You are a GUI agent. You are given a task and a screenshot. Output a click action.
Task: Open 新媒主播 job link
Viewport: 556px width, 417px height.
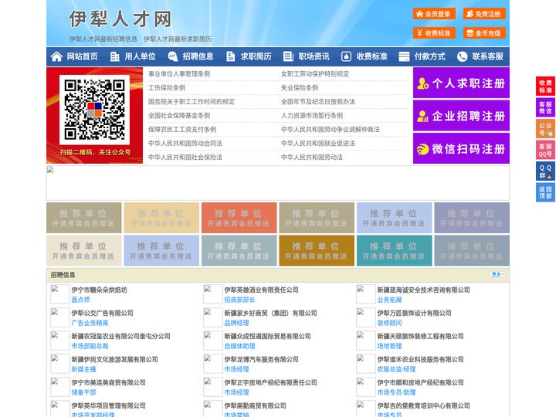(83, 369)
